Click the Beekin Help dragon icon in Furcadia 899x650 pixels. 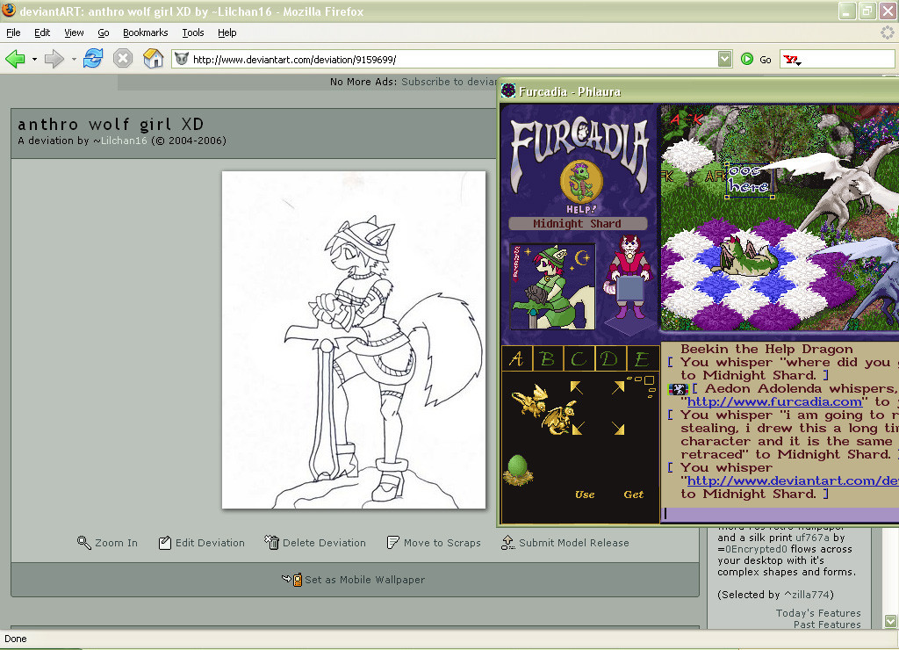pos(581,183)
